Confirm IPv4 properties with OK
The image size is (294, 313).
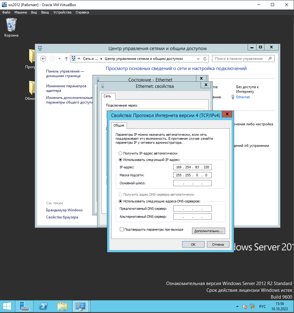pyautogui.click(x=193, y=244)
